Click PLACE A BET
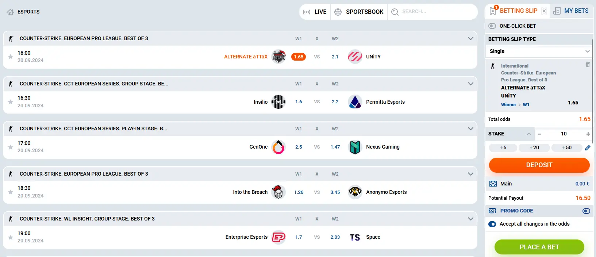This screenshot has height=257, width=596. click(x=539, y=247)
